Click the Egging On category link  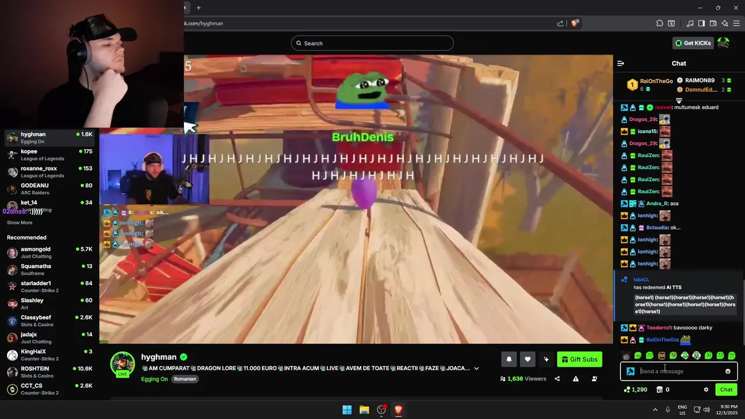(x=154, y=379)
